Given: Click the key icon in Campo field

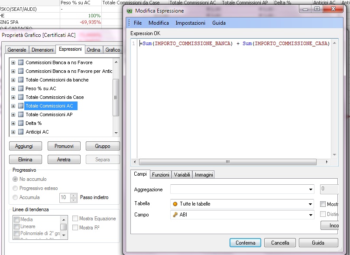Looking at the screenshot, I should pyautogui.click(x=175, y=215).
